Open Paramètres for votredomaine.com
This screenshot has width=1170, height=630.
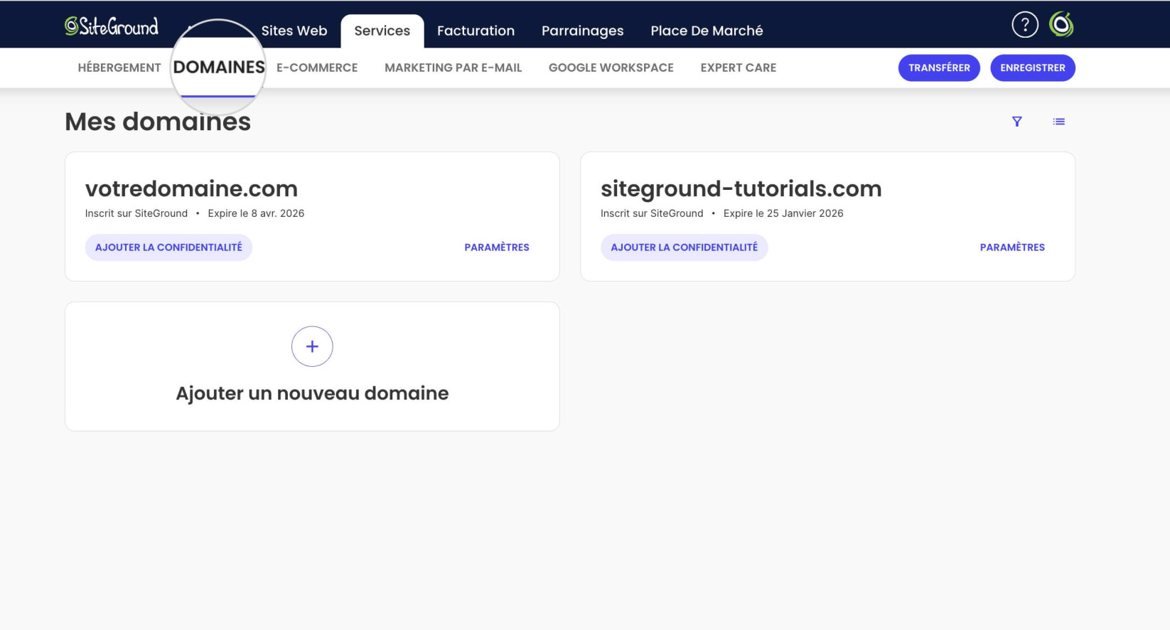pos(497,247)
